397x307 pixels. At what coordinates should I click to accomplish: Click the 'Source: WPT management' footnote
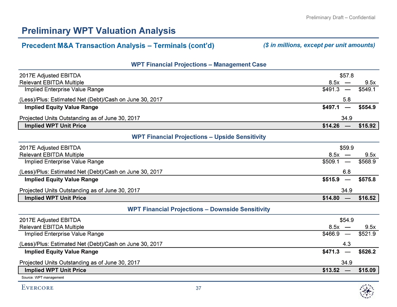[x=42, y=278]
